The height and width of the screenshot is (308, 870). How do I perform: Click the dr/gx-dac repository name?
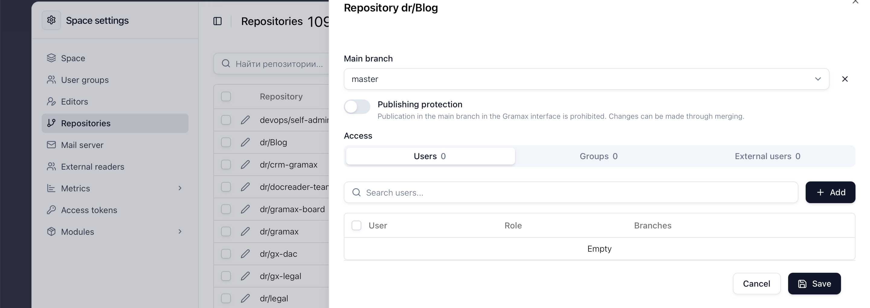pyautogui.click(x=278, y=254)
